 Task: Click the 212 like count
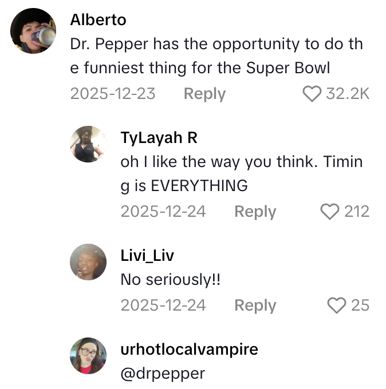(356, 212)
